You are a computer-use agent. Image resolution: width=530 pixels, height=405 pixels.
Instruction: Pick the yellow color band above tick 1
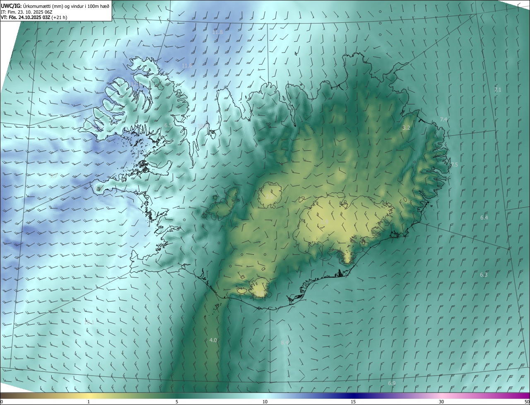coord(89,396)
